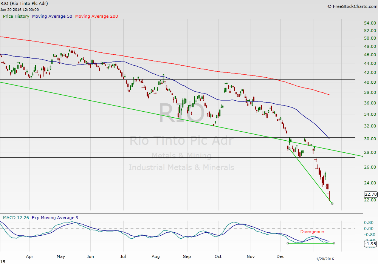The height and width of the screenshot is (264, 378).
Task: Click the right endpoint handle of the MACD divergence line
Action: click(x=334, y=243)
